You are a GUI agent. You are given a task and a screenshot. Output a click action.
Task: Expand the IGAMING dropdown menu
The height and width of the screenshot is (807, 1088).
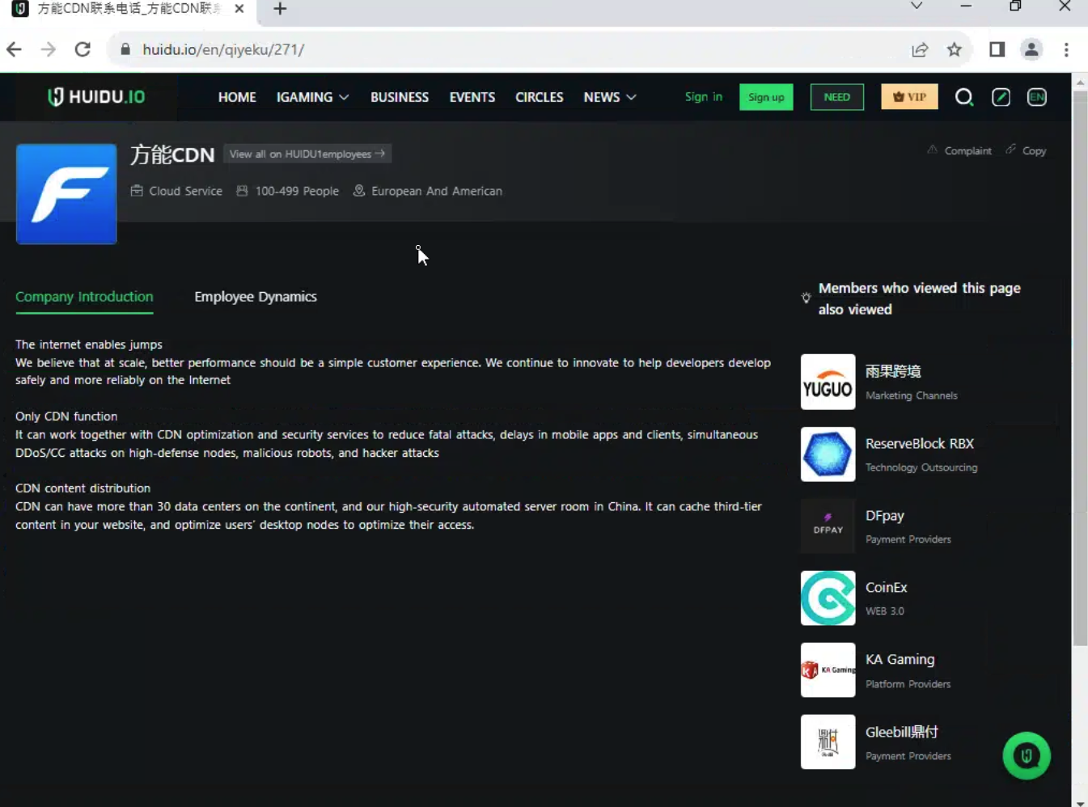[x=312, y=97]
